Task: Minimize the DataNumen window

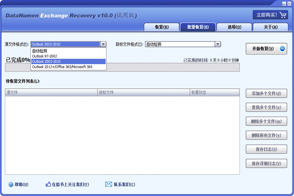Action: (284, 4)
